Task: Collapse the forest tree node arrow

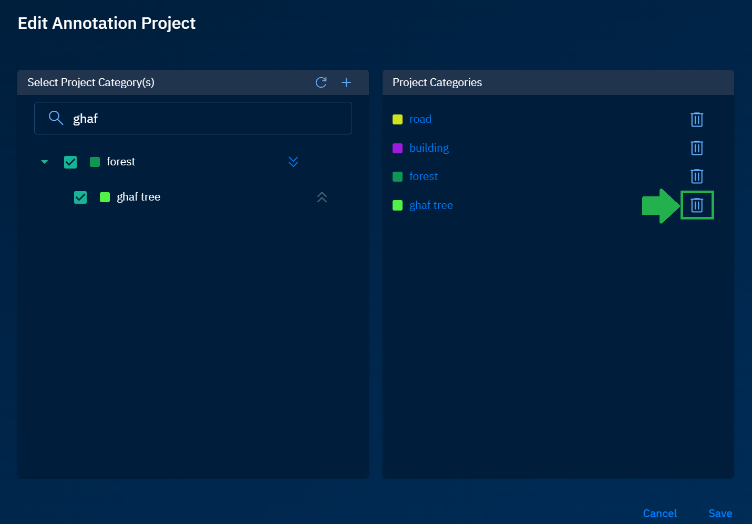Action: tap(45, 162)
